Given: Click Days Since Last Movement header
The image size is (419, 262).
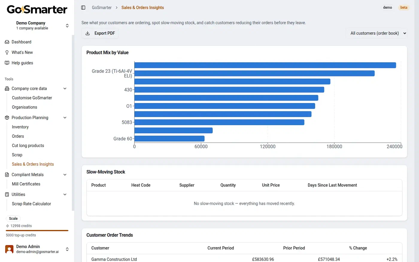Looking at the screenshot, I should tap(332, 185).
